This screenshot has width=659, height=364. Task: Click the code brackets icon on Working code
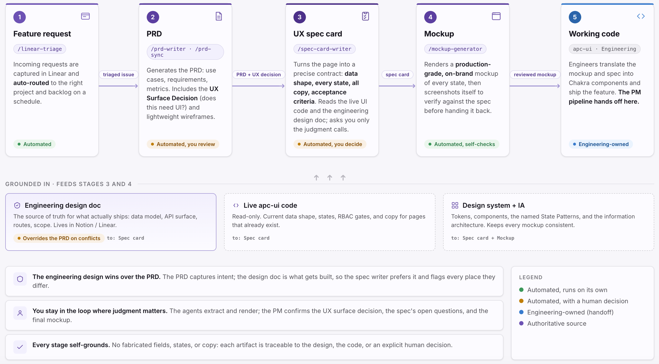pos(641,16)
